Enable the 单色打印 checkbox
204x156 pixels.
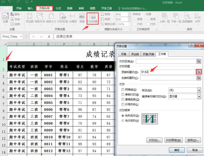point(123,94)
